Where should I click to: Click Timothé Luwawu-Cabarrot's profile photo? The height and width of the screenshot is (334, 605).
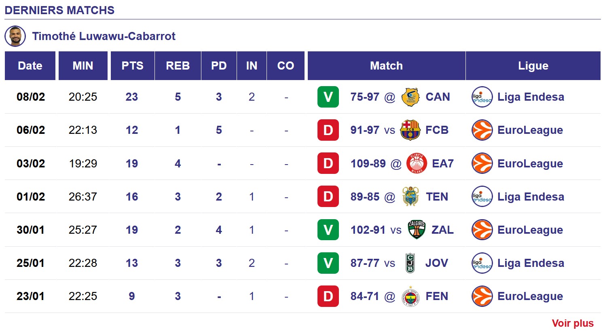click(x=15, y=36)
